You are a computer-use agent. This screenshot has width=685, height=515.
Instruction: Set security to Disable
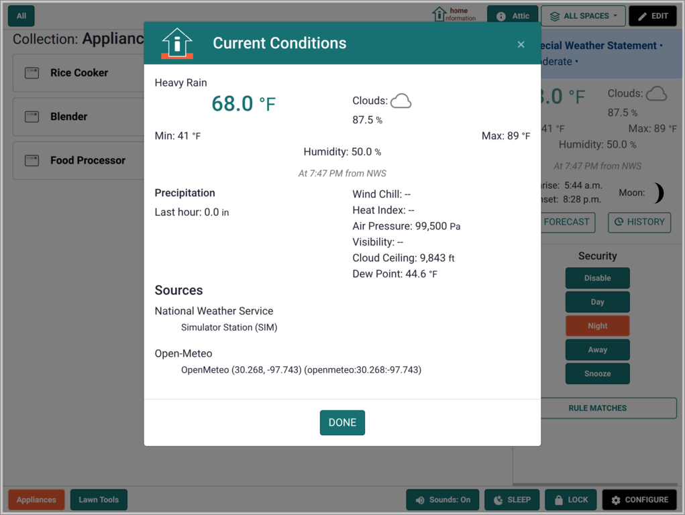coord(597,278)
